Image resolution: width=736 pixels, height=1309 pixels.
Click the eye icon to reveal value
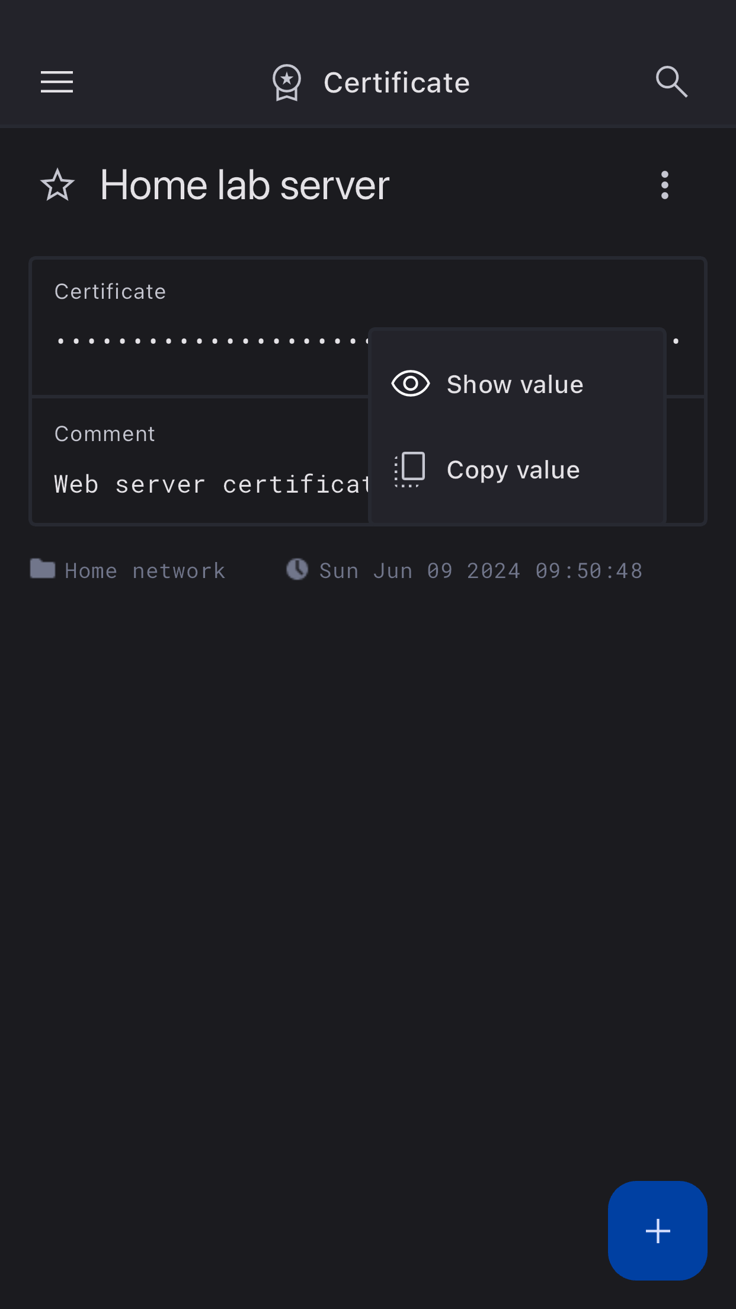(x=410, y=384)
